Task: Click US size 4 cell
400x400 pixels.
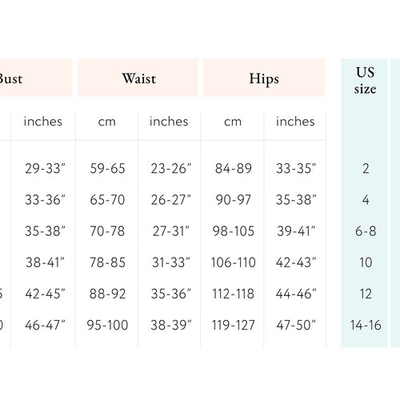Action: [x=366, y=199]
